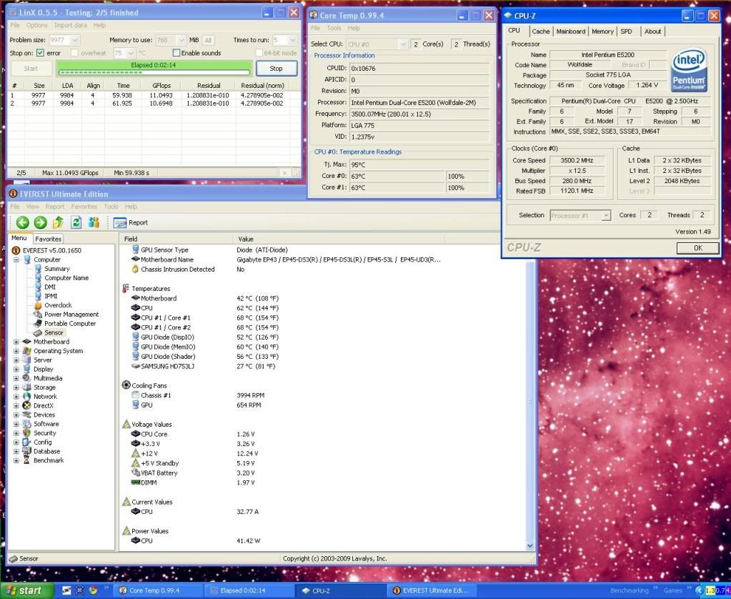The width and height of the screenshot is (731, 599).
Task: Expand the Operating System tree node
Action: 16,351
